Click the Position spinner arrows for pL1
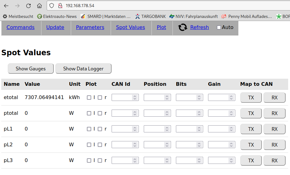290x175 pixels. point(167,129)
